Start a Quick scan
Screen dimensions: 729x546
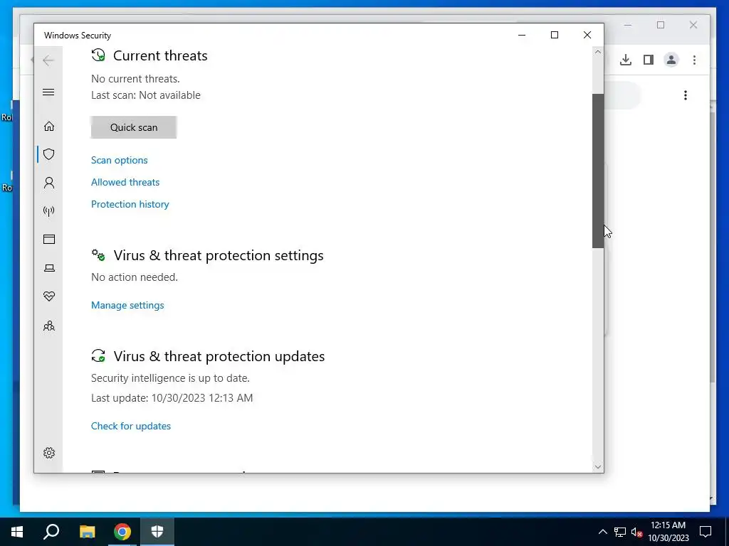pos(133,127)
